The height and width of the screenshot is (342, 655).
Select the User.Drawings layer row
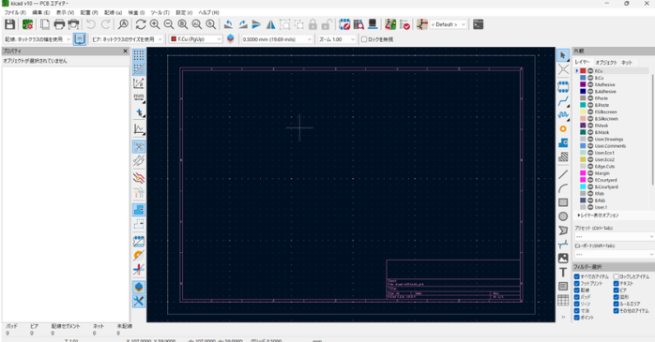614,140
